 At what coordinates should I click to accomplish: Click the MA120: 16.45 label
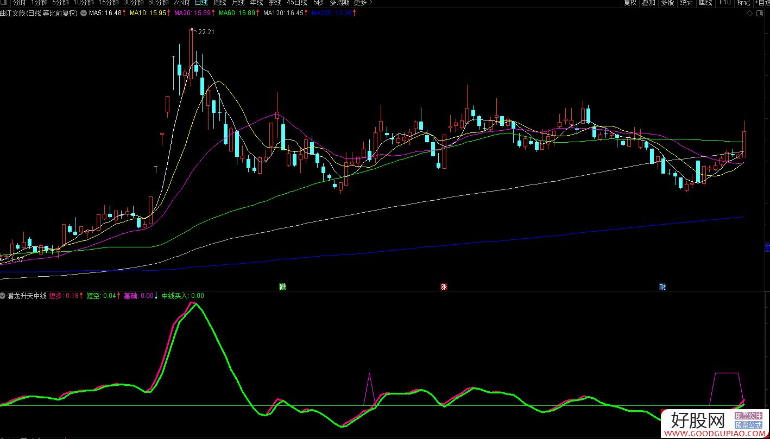tap(285, 13)
